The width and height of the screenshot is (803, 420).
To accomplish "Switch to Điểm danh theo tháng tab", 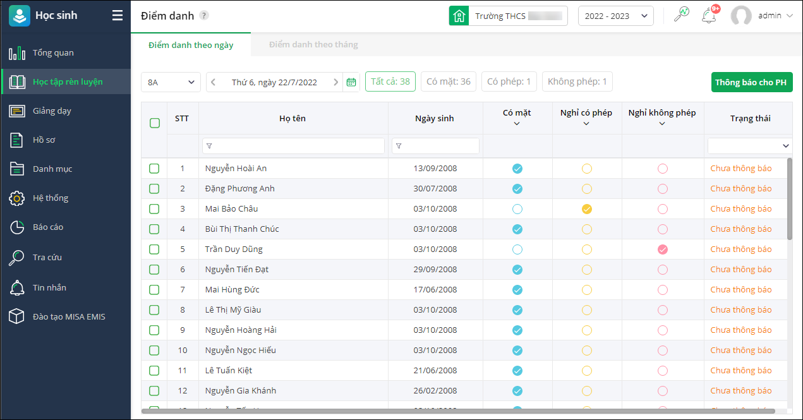I will tap(313, 45).
